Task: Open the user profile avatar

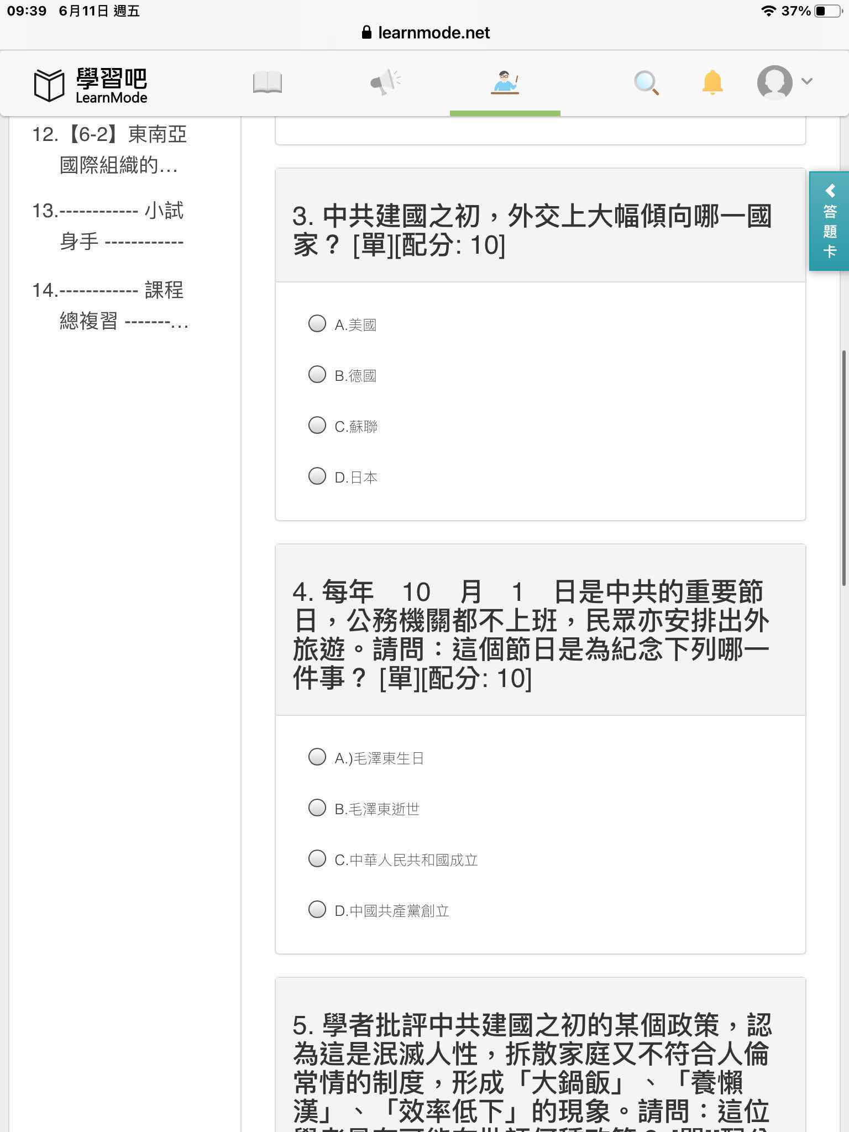Action: pyautogui.click(x=775, y=82)
